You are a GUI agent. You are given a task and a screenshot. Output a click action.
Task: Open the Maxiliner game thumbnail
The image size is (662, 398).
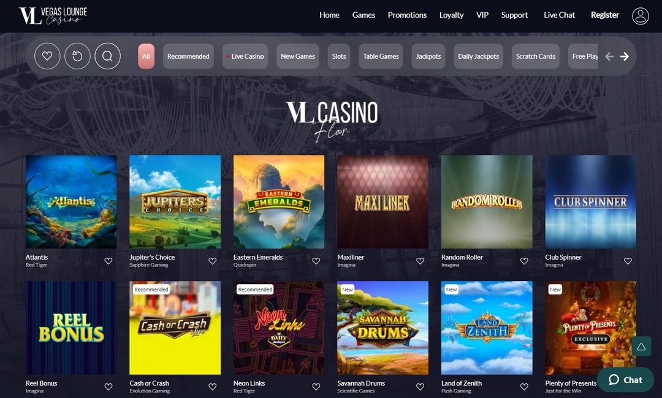pyautogui.click(x=382, y=201)
